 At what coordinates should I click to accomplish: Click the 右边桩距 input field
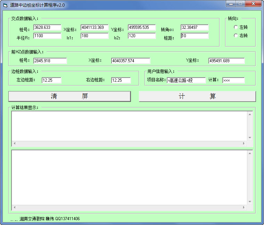121,80
